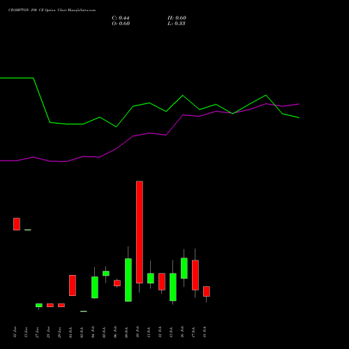Click the CROMPTON 290 CE Option Chart title
The width and height of the screenshot is (349, 349).
52,10
